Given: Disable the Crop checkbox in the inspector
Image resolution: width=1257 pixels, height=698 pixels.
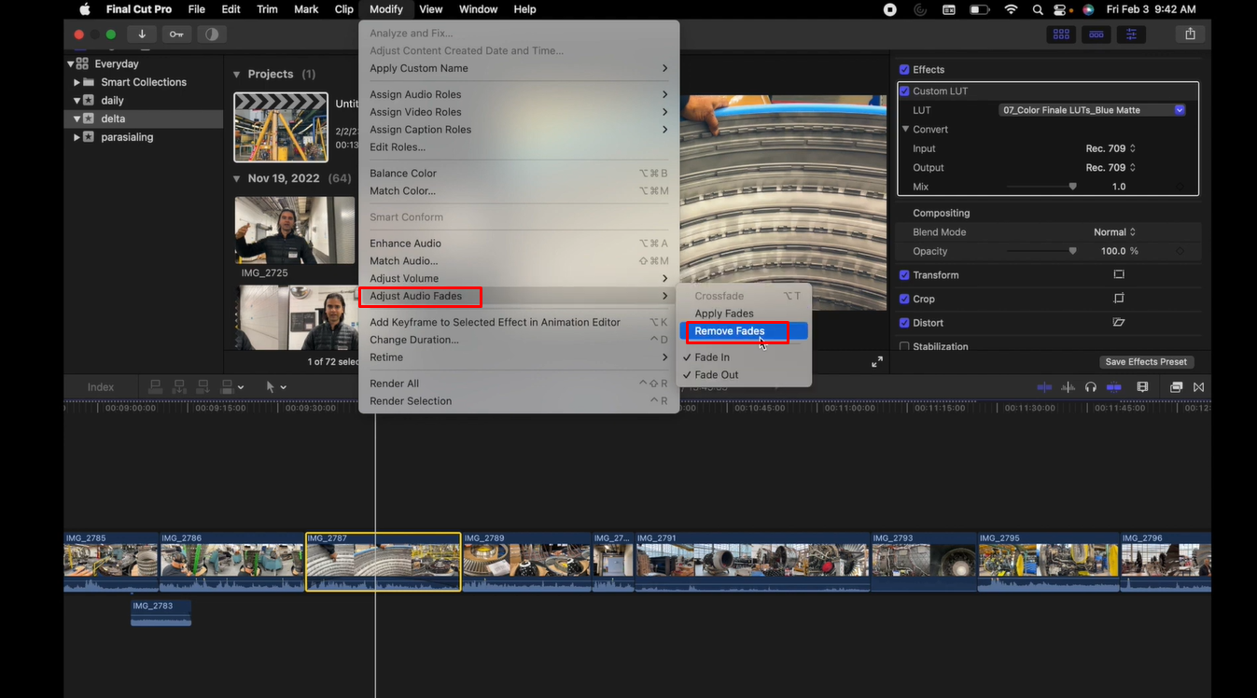Looking at the screenshot, I should point(904,299).
